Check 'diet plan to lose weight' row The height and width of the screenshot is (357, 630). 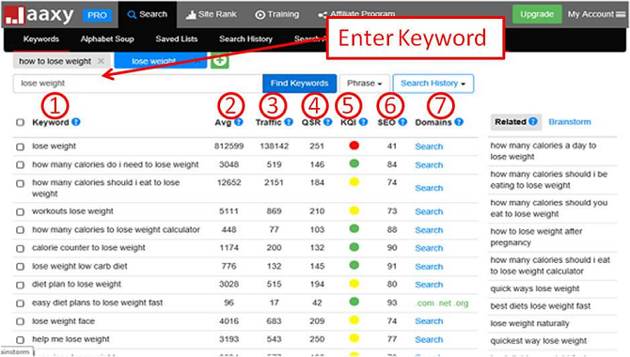coord(20,285)
